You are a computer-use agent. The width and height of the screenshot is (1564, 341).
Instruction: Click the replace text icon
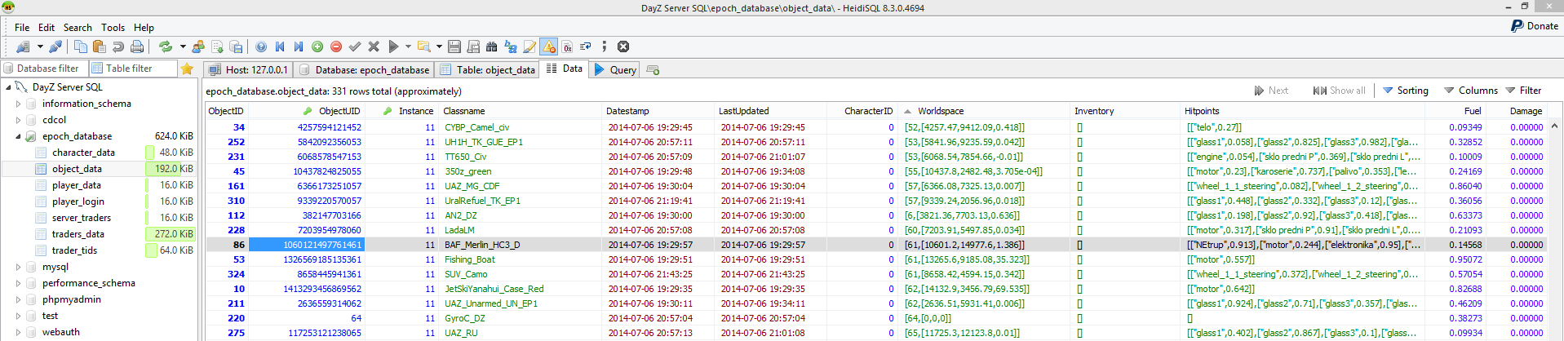pos(511,46)
